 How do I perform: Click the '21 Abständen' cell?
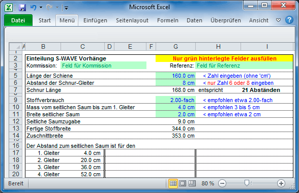click(261, 90)
